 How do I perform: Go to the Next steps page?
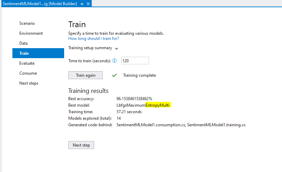click(29, 83)
